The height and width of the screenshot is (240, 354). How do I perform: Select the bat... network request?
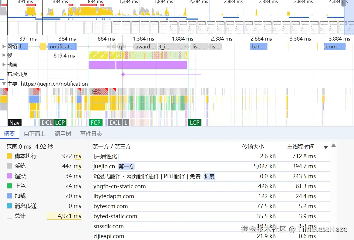pos(258,47)
